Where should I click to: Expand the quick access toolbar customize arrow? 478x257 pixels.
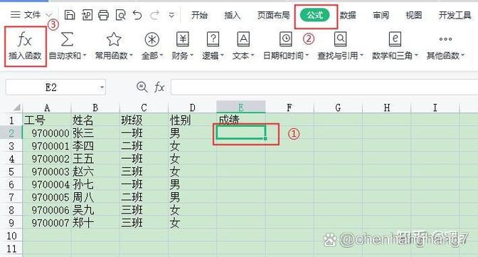[171, 15]
